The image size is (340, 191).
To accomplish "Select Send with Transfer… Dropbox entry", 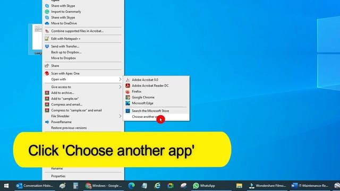I will click(83, 46).
